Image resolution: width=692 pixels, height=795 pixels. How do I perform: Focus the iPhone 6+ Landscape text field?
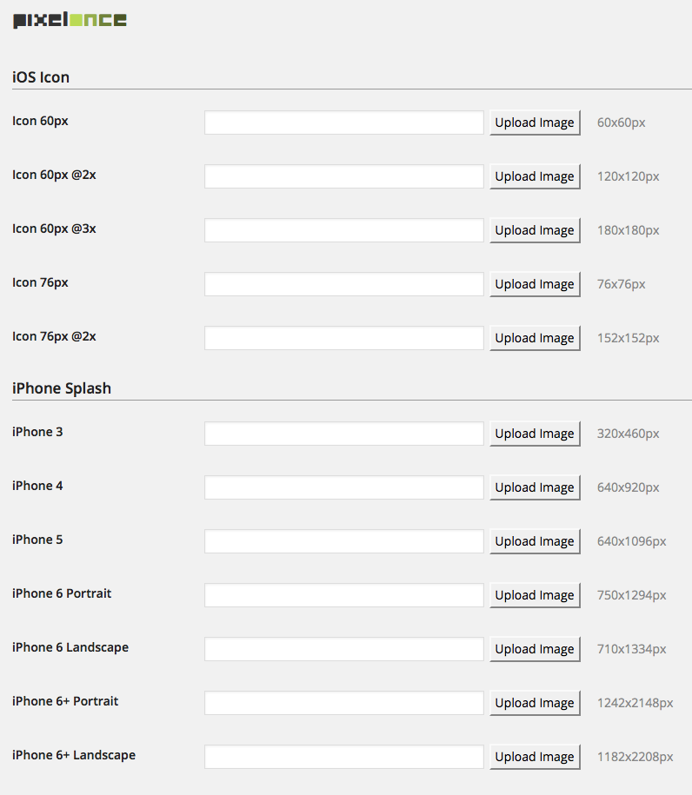[344, 757]
